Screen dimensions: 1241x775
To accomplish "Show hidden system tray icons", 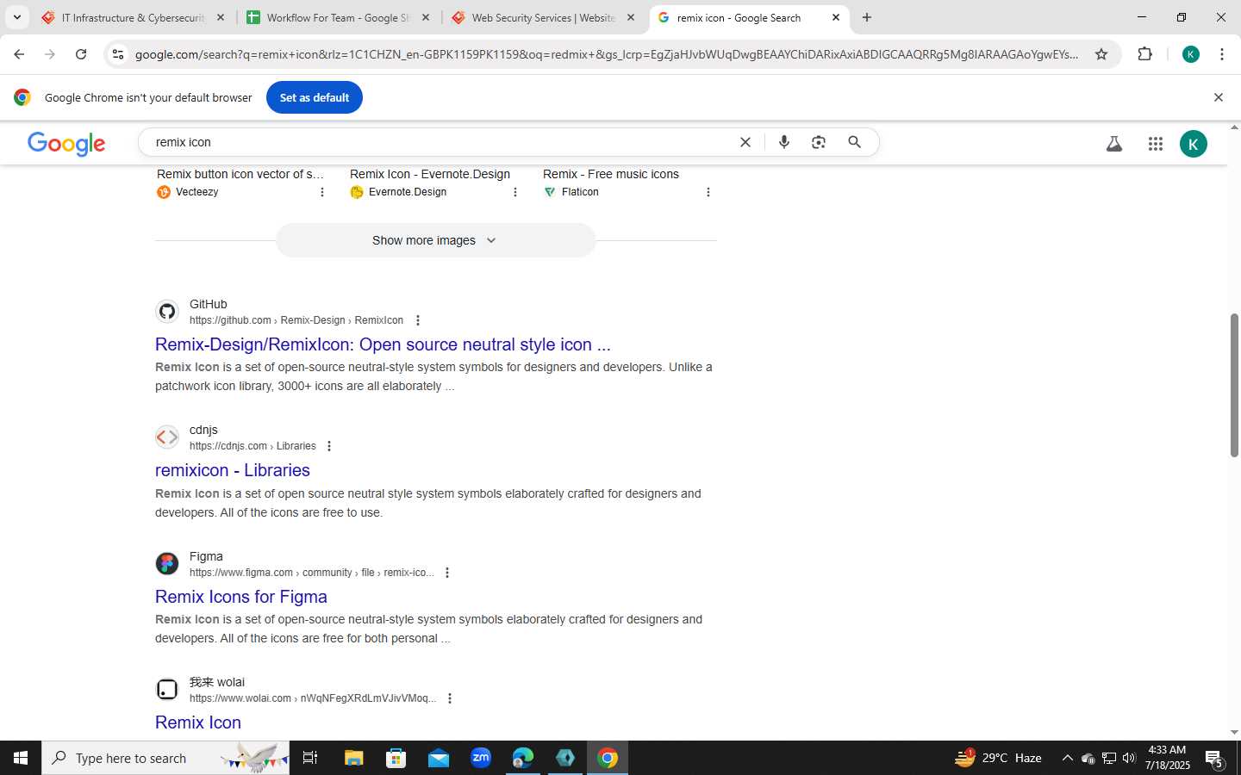I will pyautogui.click(x=1067, y=758).
